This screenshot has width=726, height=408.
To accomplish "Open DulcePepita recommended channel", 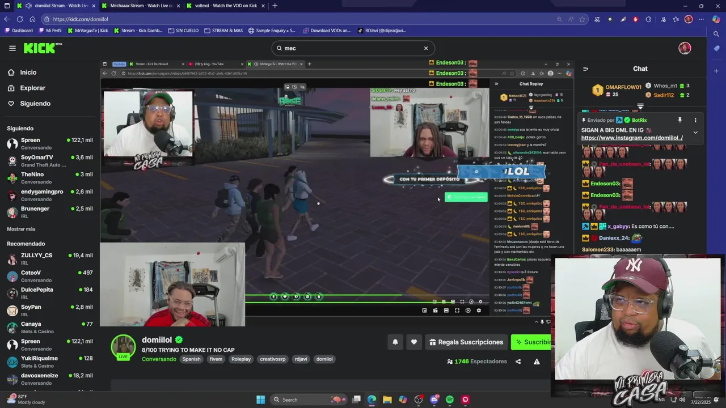I will pyautogui.click(x=50, y=293).
